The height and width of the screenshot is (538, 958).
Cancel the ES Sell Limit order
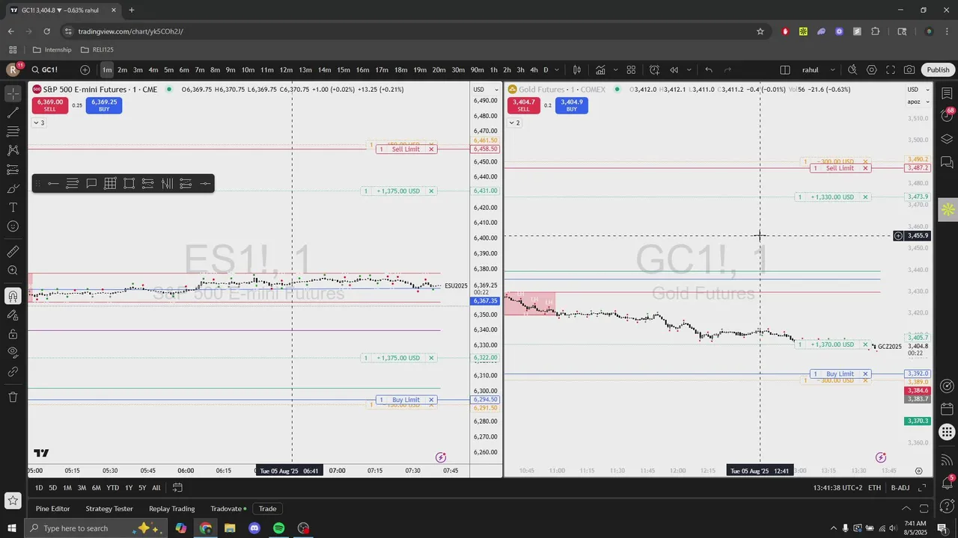point(431,149)
